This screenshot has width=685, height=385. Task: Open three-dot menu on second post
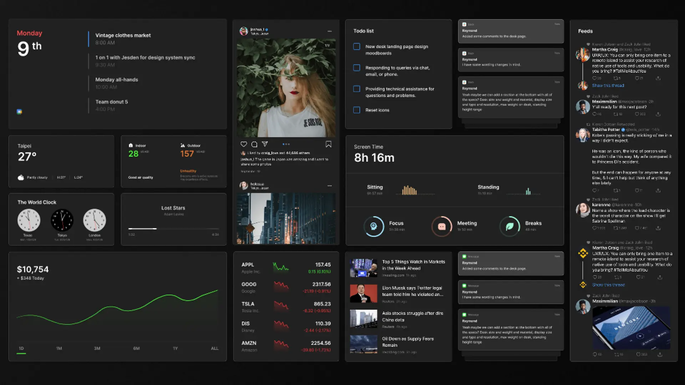pos(330,186)
